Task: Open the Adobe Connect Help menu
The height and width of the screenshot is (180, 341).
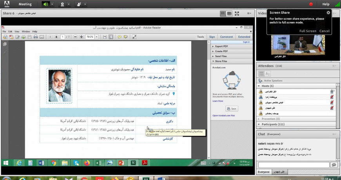Action: click(x=326, y=4)
